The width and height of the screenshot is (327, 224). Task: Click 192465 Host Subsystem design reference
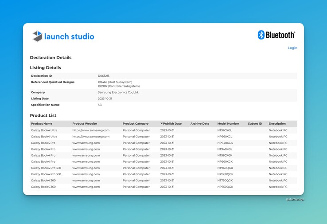(115, 82)
